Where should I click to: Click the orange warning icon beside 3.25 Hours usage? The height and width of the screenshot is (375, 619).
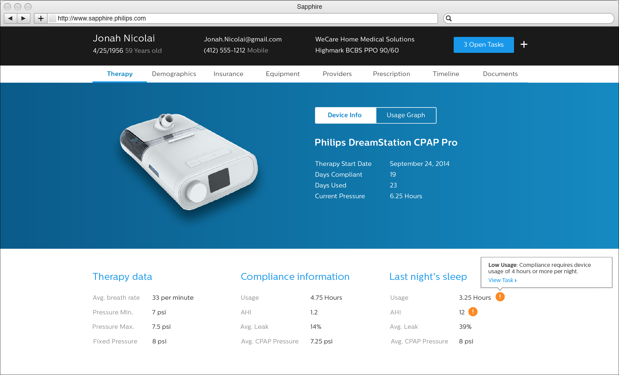click(500, 296)
